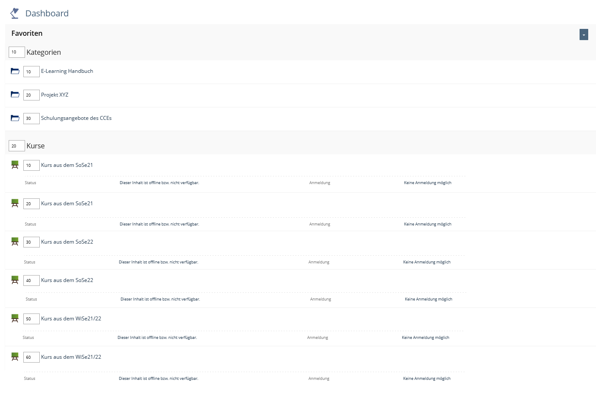Focus the Kurse block position field
The image size is (596, 398).
(16, 146)
